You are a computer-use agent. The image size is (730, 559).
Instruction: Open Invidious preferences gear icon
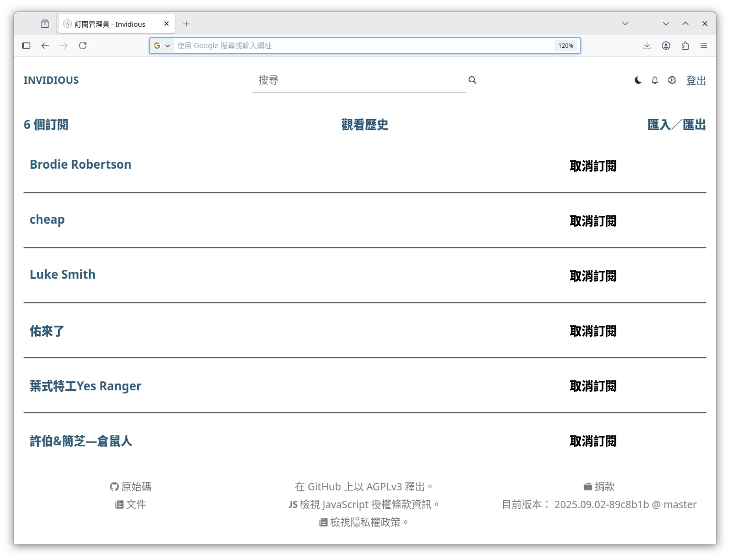click(x=672, y=80)
